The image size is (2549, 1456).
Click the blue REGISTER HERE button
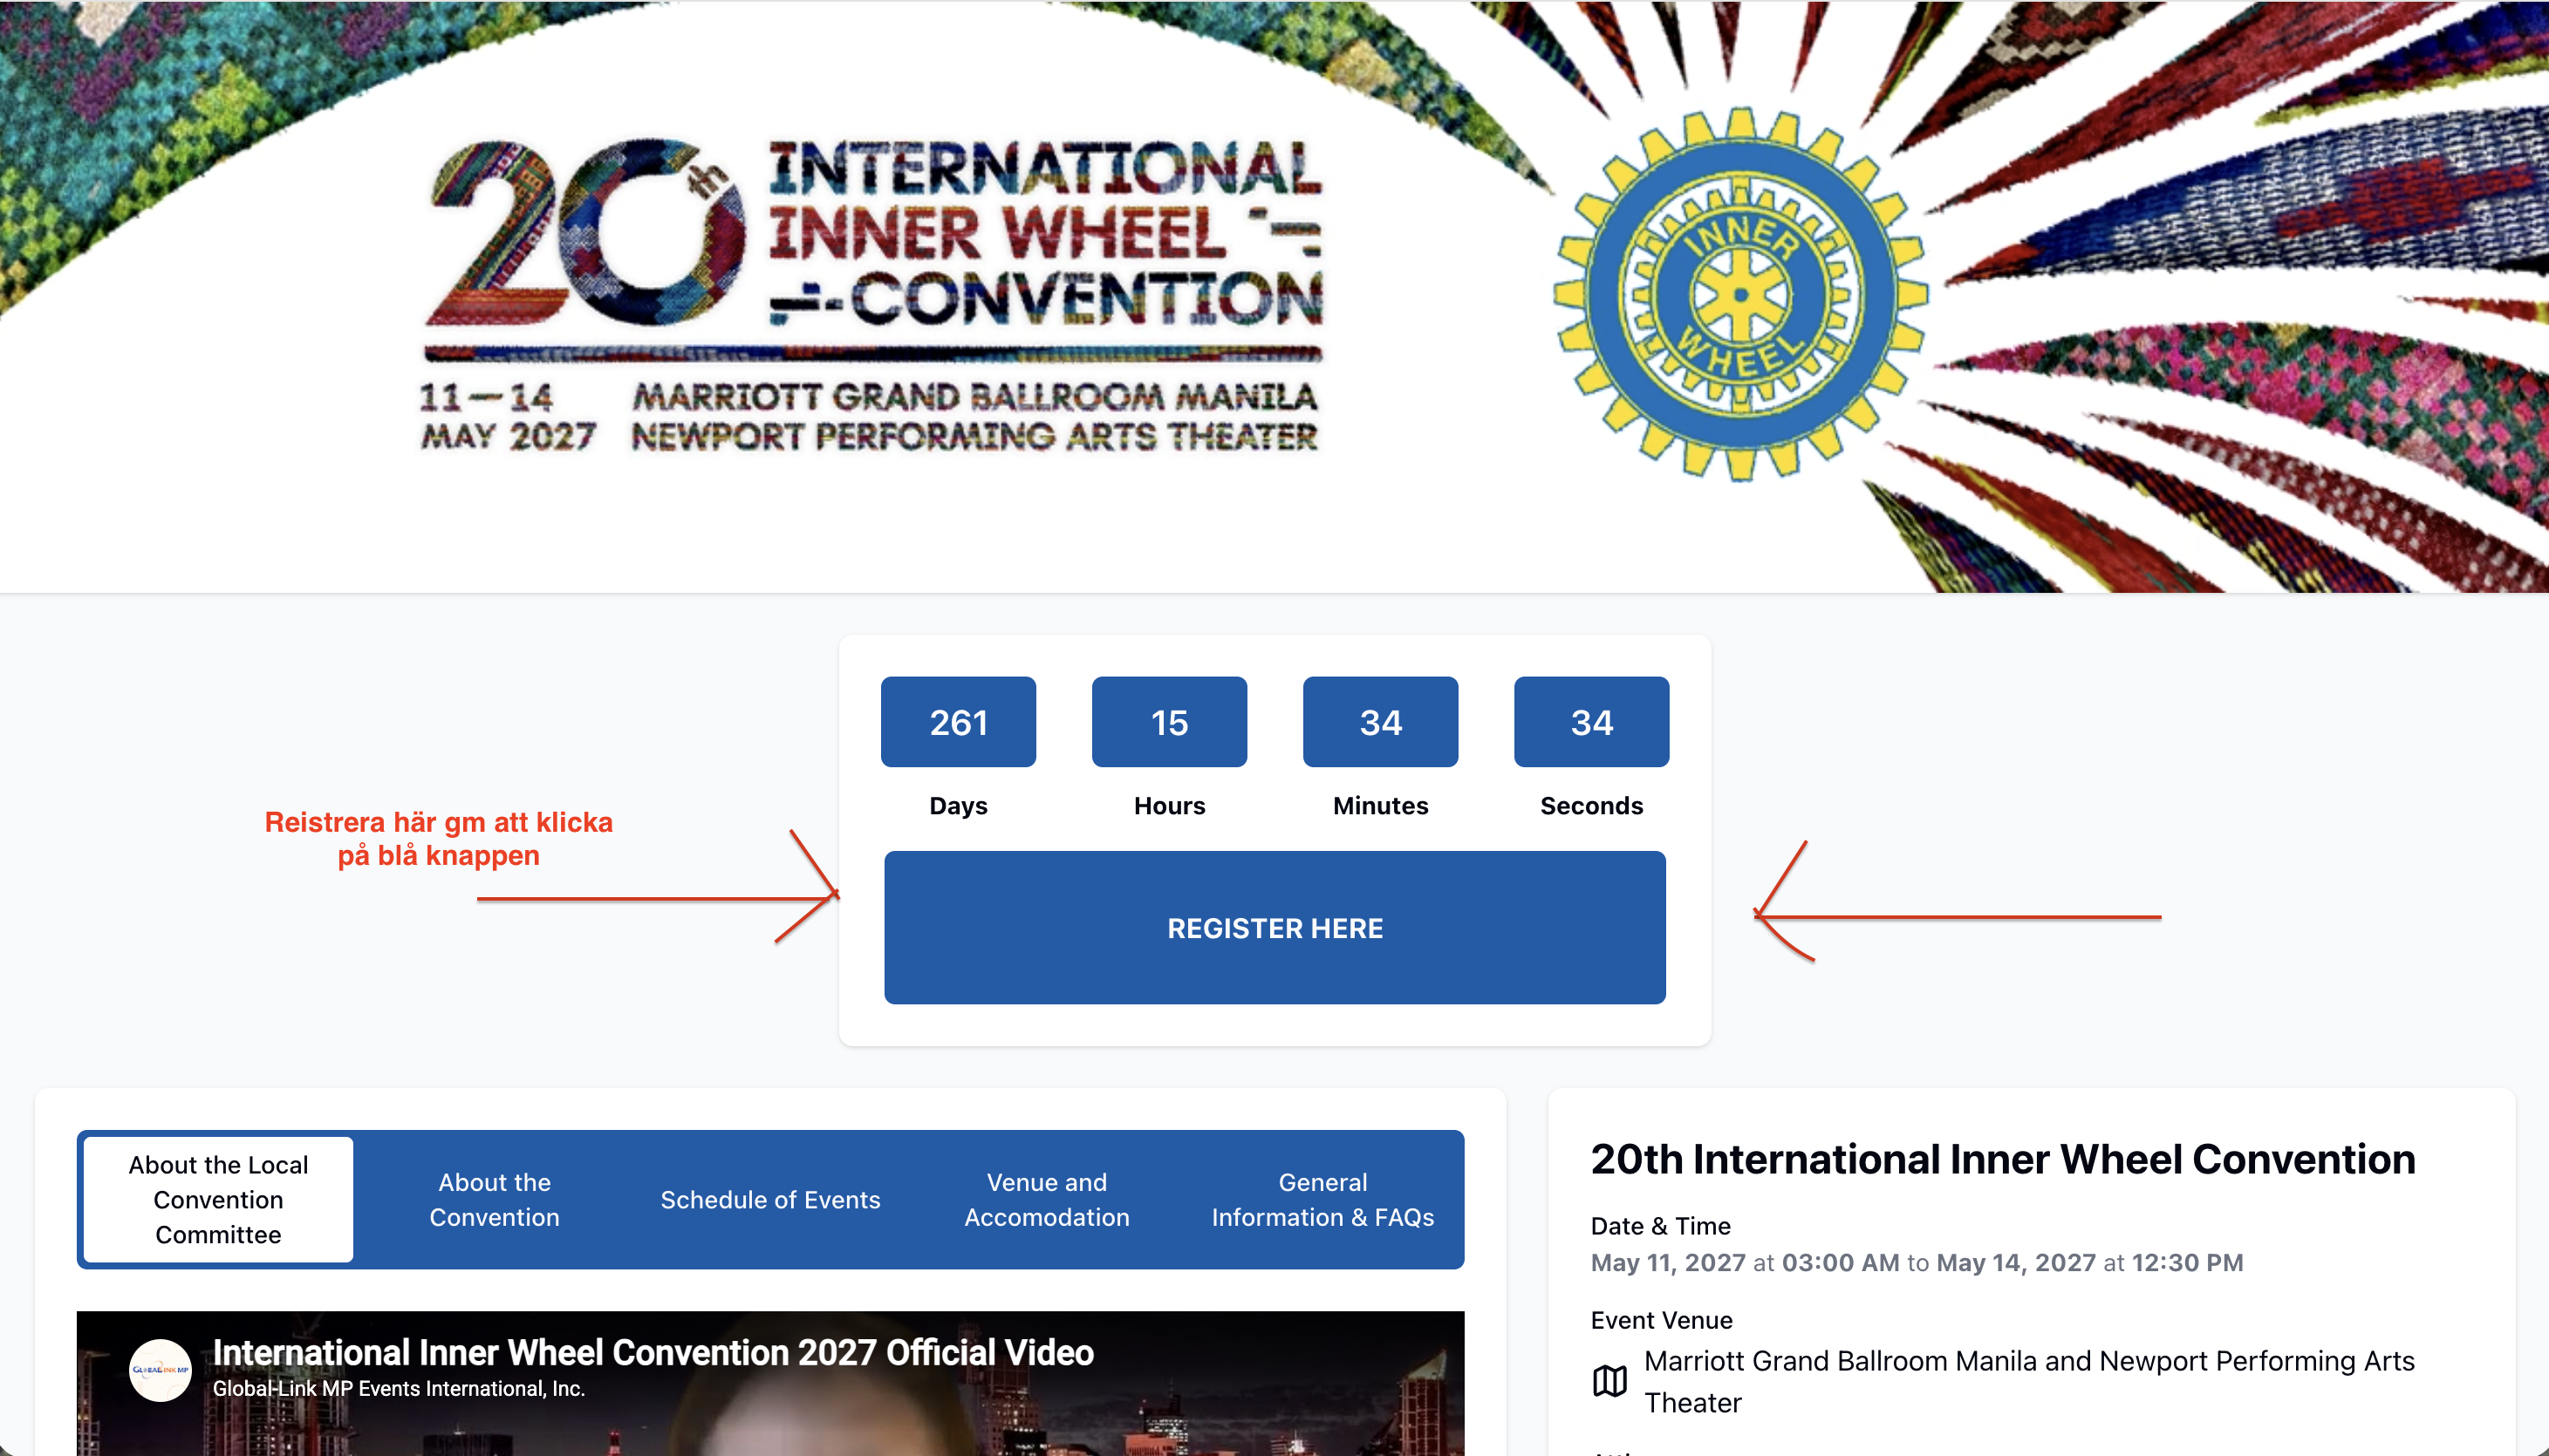tap(1274, 927)
